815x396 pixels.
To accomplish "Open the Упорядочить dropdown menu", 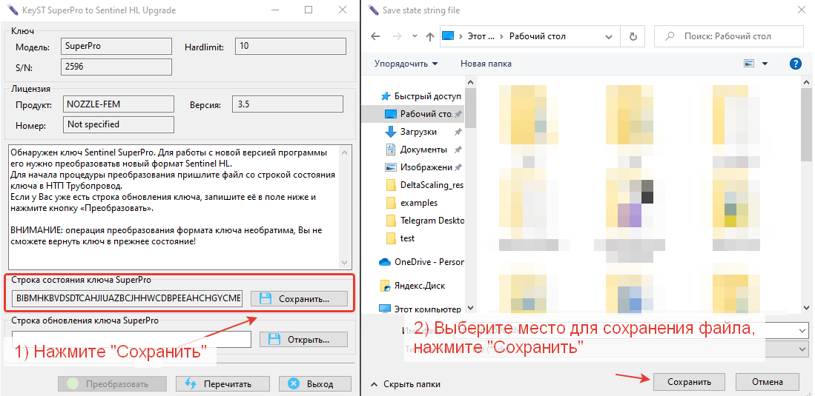I will click(x=406, y=64).
